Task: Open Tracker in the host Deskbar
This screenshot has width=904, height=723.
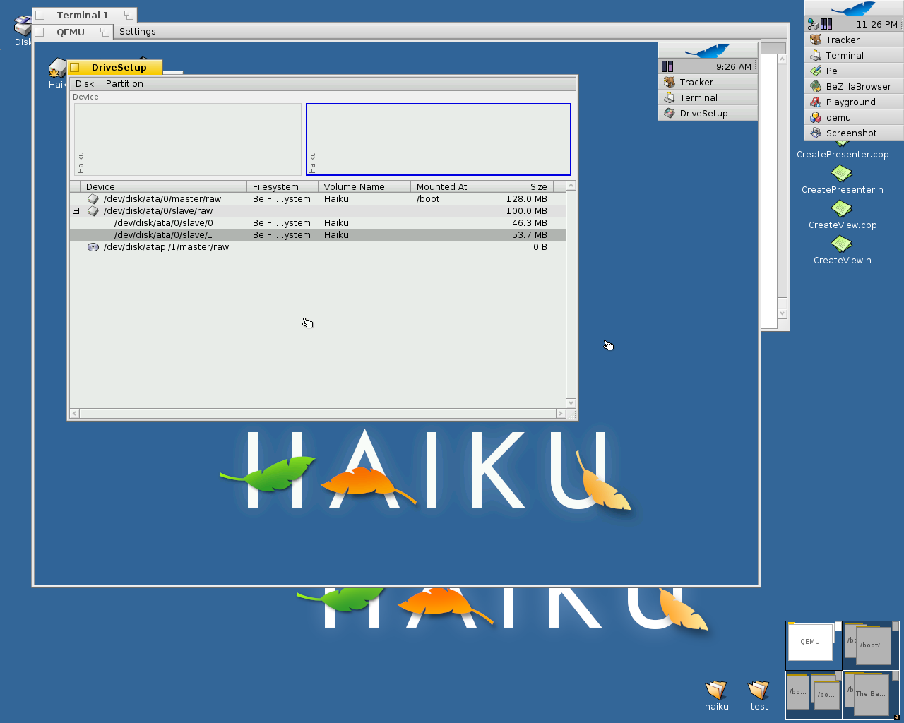Action: (x=853, y=40)
